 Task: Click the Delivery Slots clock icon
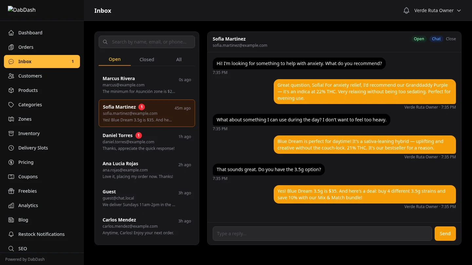(x=11, y=148)
